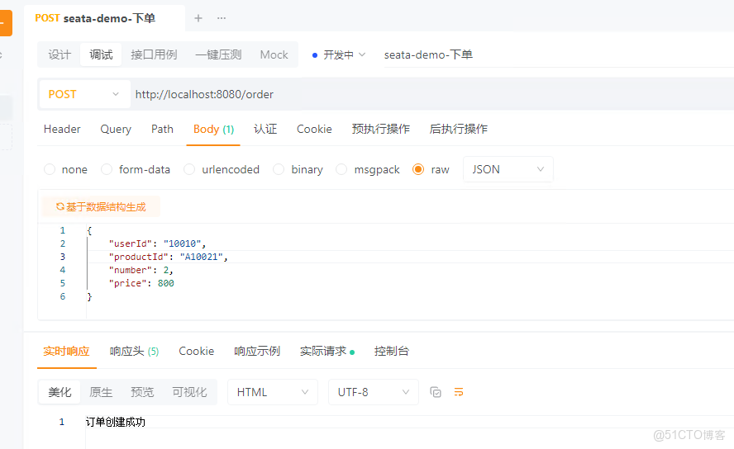Select the none body type
This screenshot has width=734, height=449.
click(x=50, y=169)
